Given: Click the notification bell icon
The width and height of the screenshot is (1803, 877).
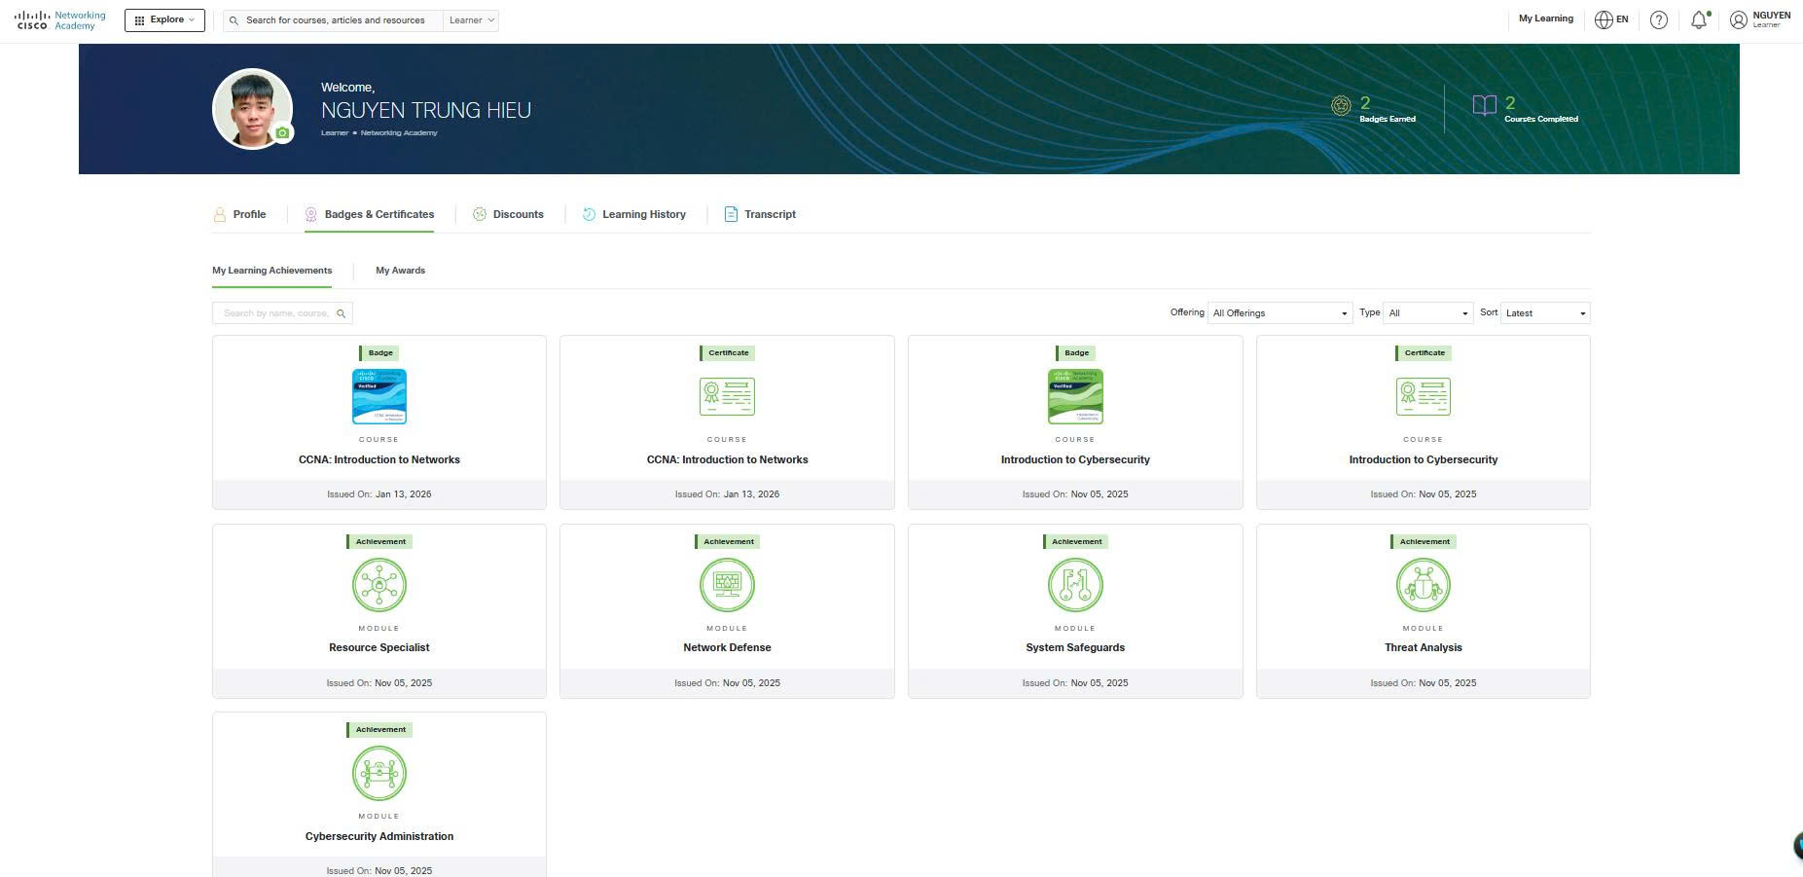Looking at the screenshot, I should point(1698,19).
